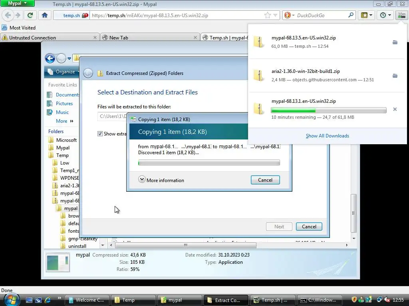Click the muted volume tray icon
Viewport: 409px width, 306px height.
[387, 300]
